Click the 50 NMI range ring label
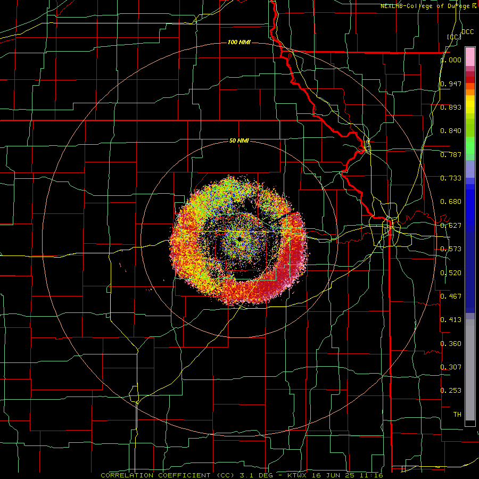Screen dimensions: 479x479 [x=239, y=141]
